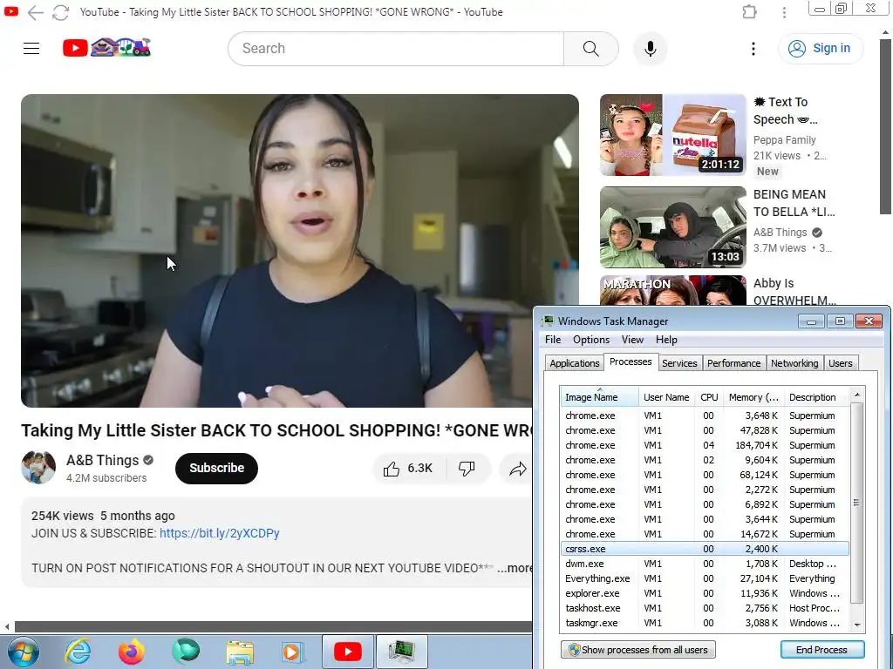Viewport: 893px width, 669px height.
Task: Switch to the Performance tab
Action: click(733, 363)
